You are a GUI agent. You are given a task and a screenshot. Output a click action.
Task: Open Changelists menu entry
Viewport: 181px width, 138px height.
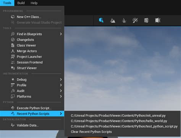(32, 39)
